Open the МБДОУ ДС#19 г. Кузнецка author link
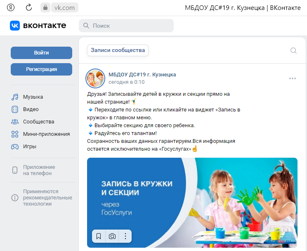This screenshot has height=251, width=307. [142, 75]
